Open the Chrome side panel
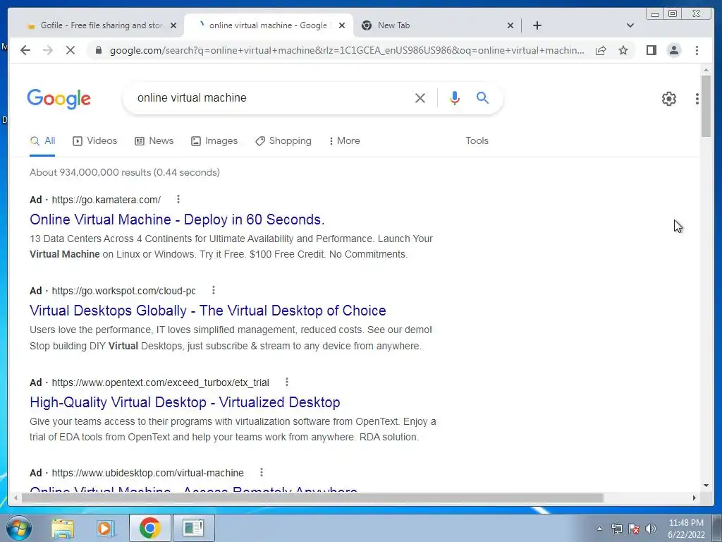 coord(651,50)
